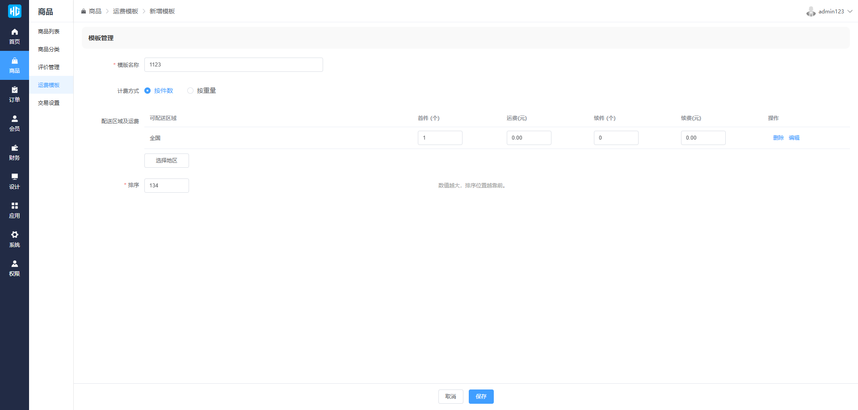
Task: Select the 按件数 billing radio button
Action: point(147,91)
